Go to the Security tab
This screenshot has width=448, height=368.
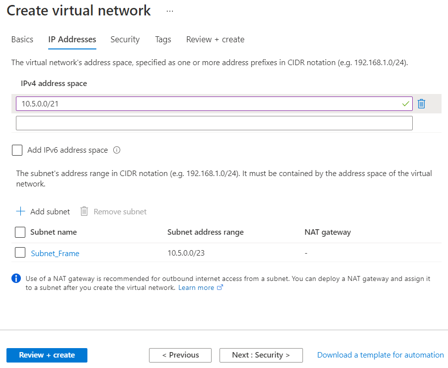pos(125,39)
